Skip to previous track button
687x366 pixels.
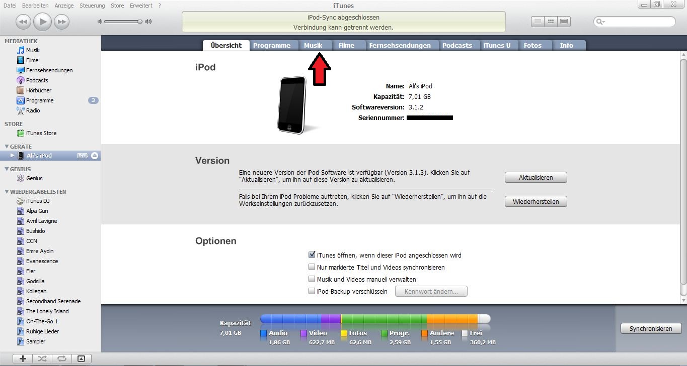click(x=23, y=22)
